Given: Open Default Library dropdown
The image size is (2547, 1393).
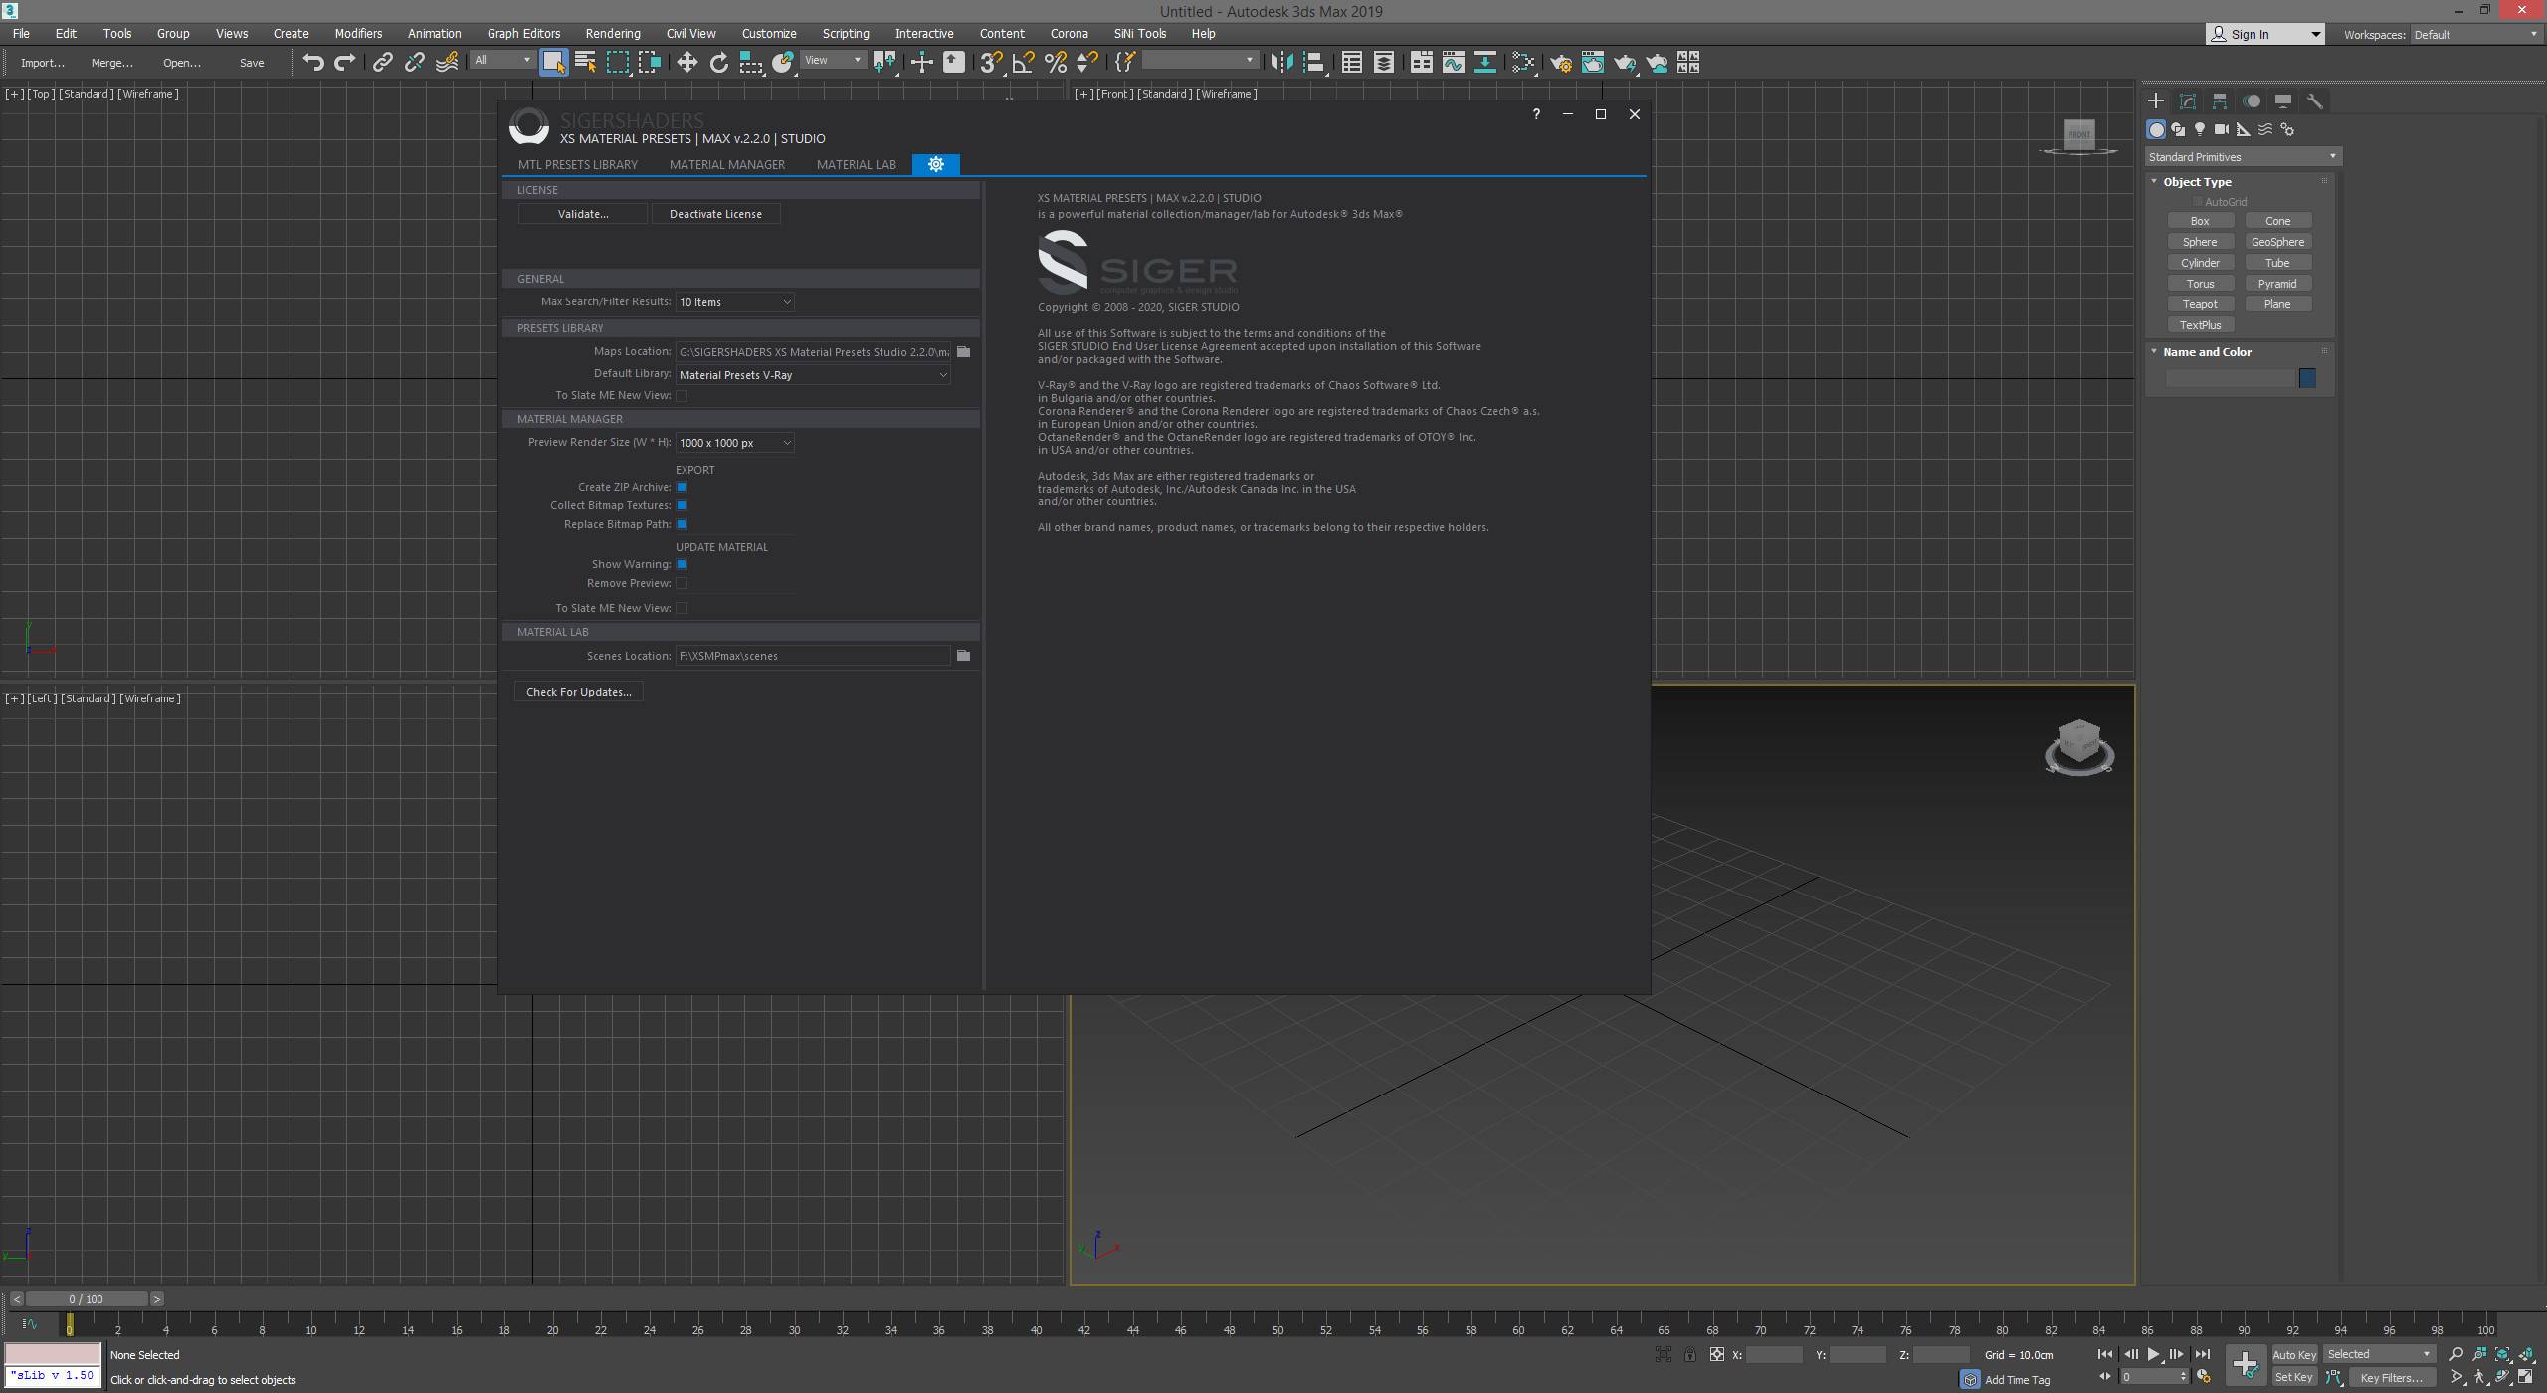Looking at the screenshot, I should [813, 374].
